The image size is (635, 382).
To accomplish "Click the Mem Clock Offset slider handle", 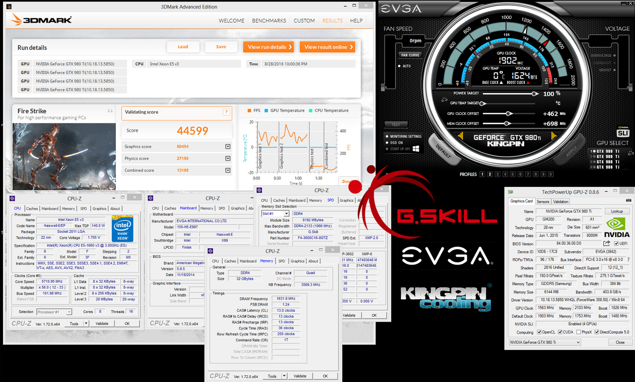I will tap(507, 123).
